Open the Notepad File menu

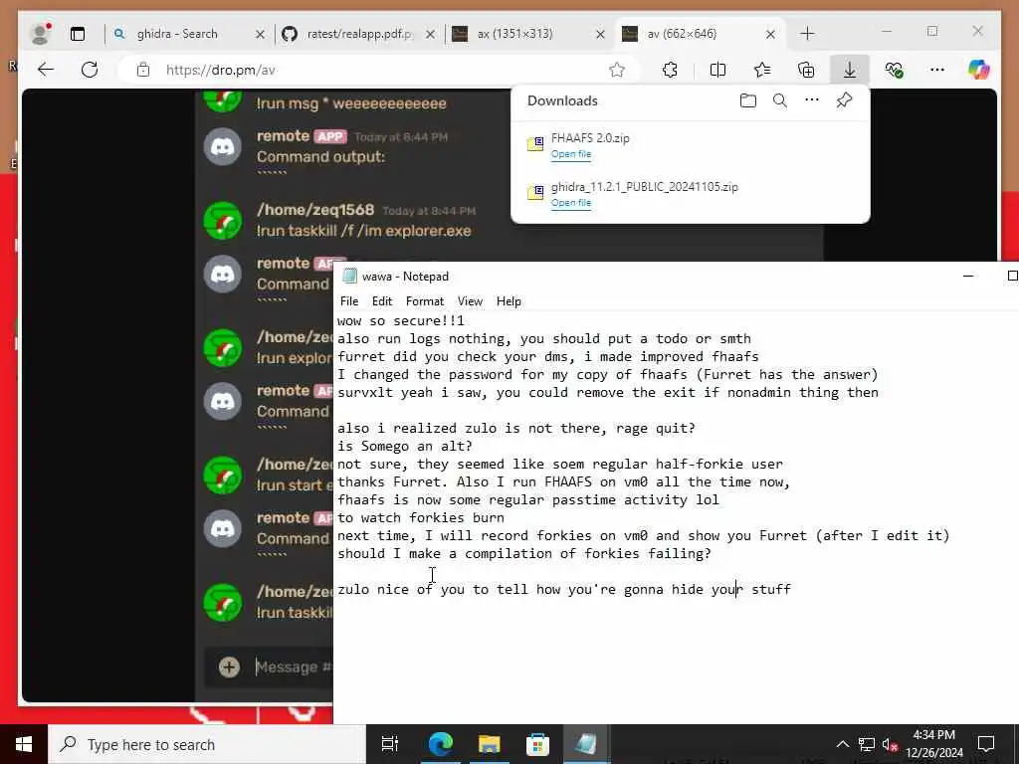[349, 301]
